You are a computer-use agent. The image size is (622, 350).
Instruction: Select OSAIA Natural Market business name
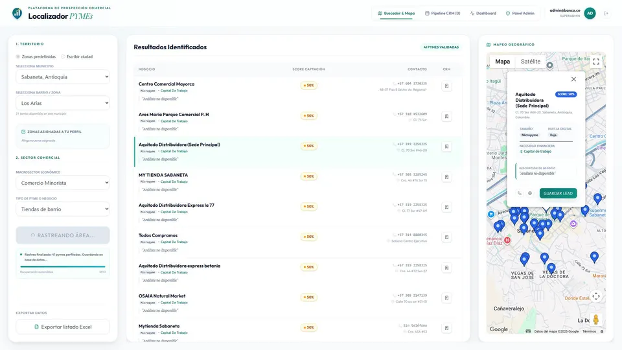pyautogui.click(x=162, y=296)
